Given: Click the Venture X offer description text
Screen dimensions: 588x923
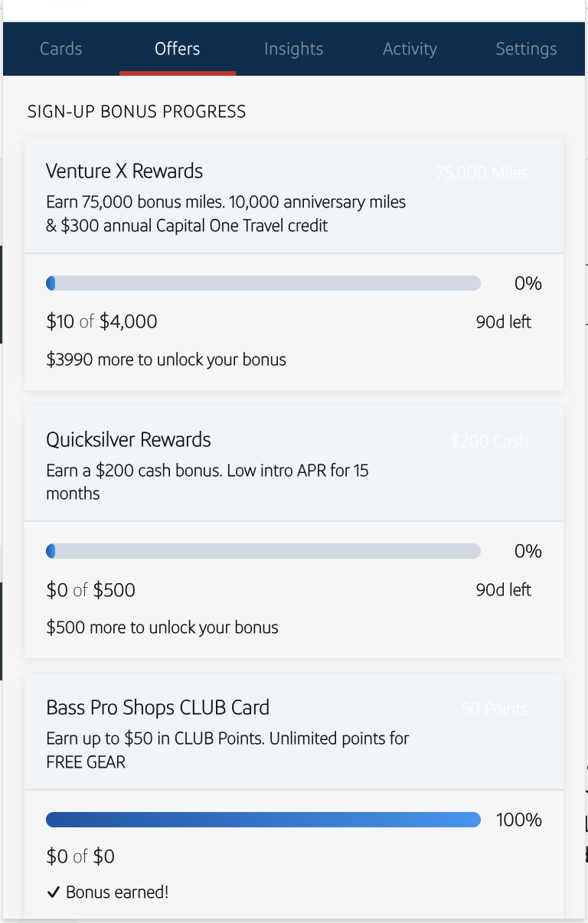Looking at the screenshot, I should pyautogui.click(x=226, y=214).
